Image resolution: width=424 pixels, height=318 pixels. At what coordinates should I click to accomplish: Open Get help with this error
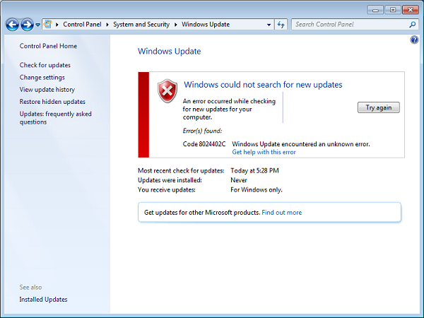(264, 152)
